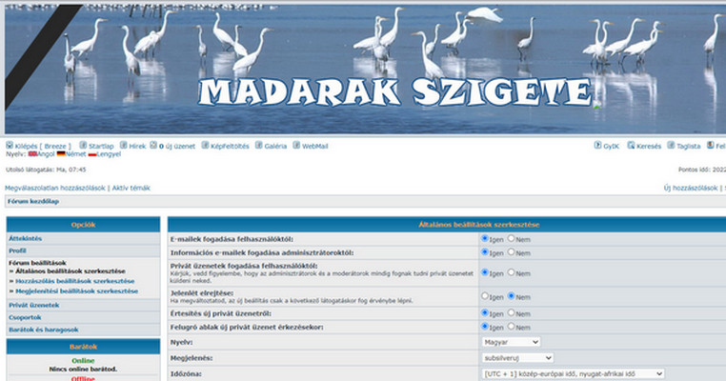The height and width of the screenshot is (381, 726).
Task: Select Igen for értesítés új privát üzenetről
Action: (x=485, y=313)
